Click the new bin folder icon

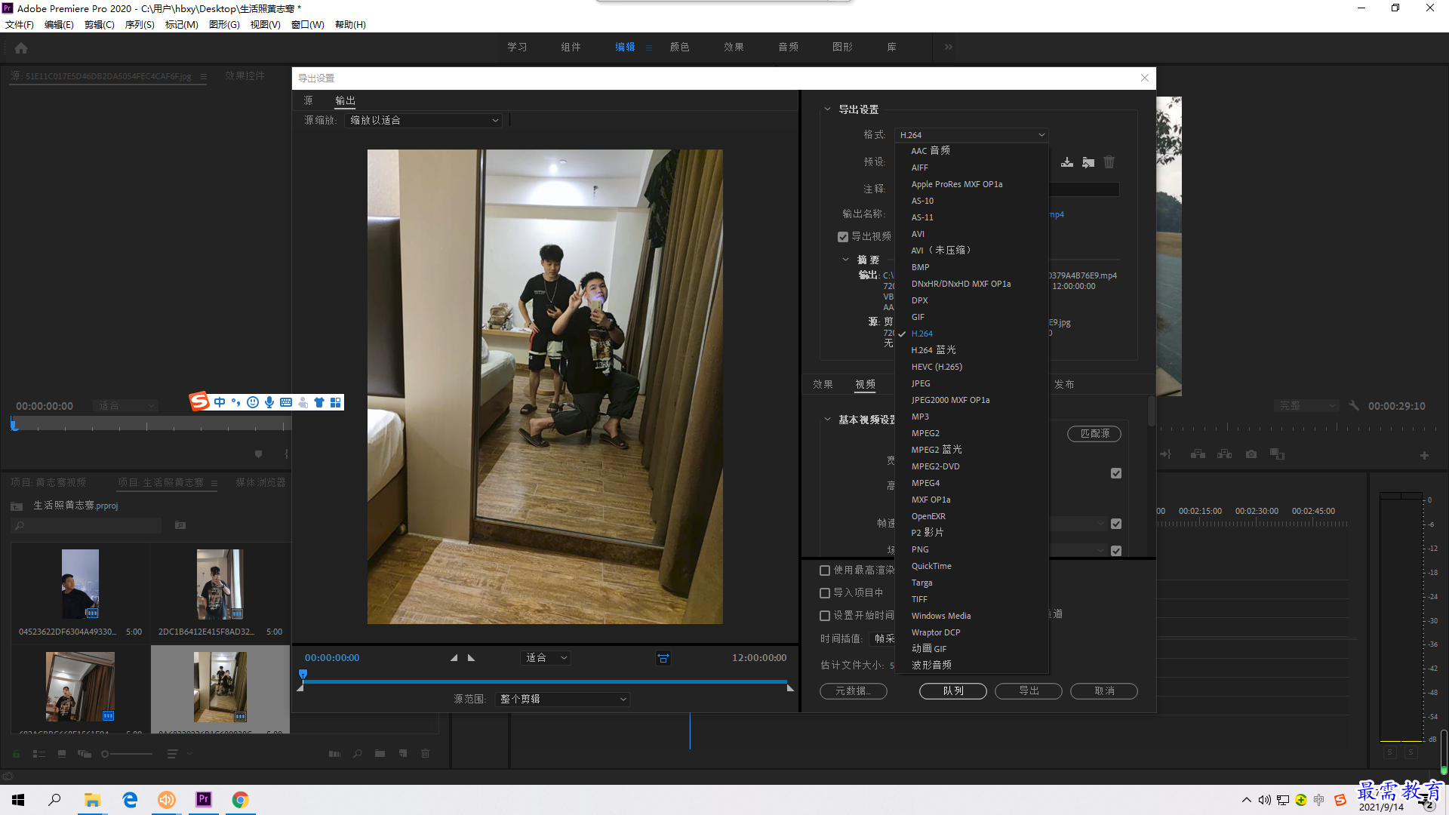coord(380,753)
